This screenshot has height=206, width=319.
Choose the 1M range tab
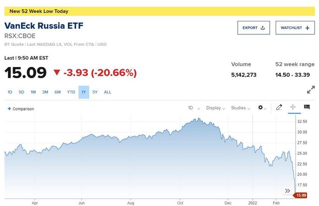(33, 92)
